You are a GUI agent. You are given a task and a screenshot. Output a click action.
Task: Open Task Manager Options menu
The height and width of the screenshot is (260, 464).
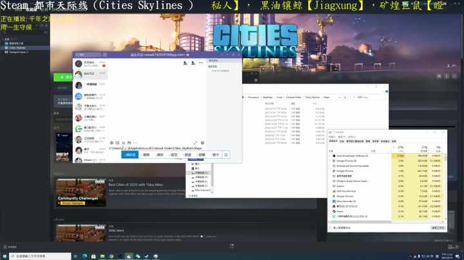tap(342, 137)
